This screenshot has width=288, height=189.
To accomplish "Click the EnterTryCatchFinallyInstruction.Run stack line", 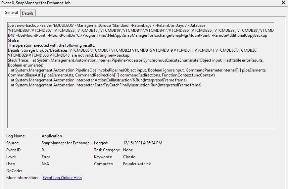I will click(106, 85).
